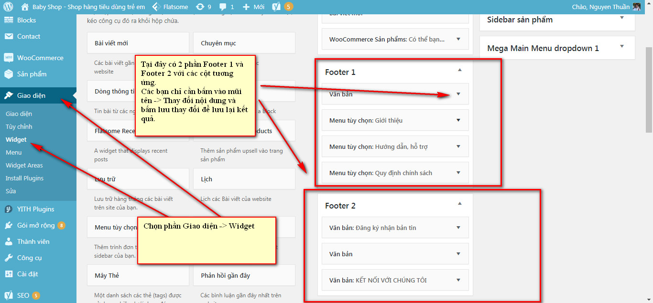Expand Văn bản: Đăng ký nhận bản tin widget
The width and height of the screenshot is (653, 303).
[x=458, y=228]
